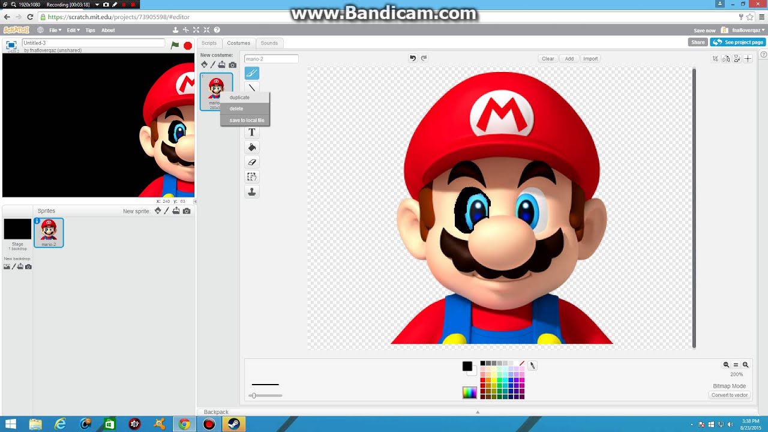This screenshot has width=768, height=432.
Task: Create new sprite from camera
Action: [x=187, y=211]
